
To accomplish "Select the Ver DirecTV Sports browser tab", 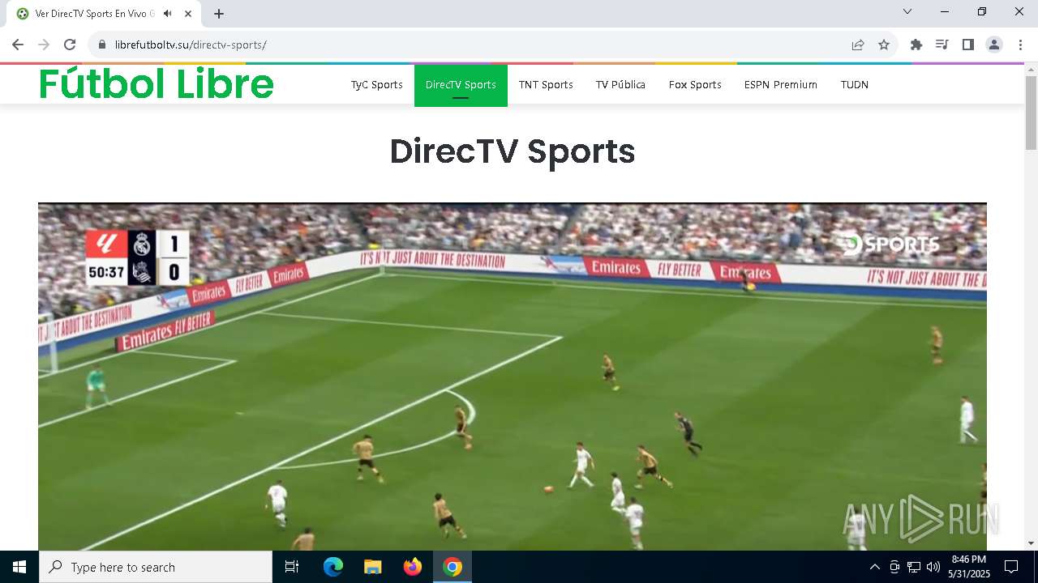I will (x=105, y=14).
